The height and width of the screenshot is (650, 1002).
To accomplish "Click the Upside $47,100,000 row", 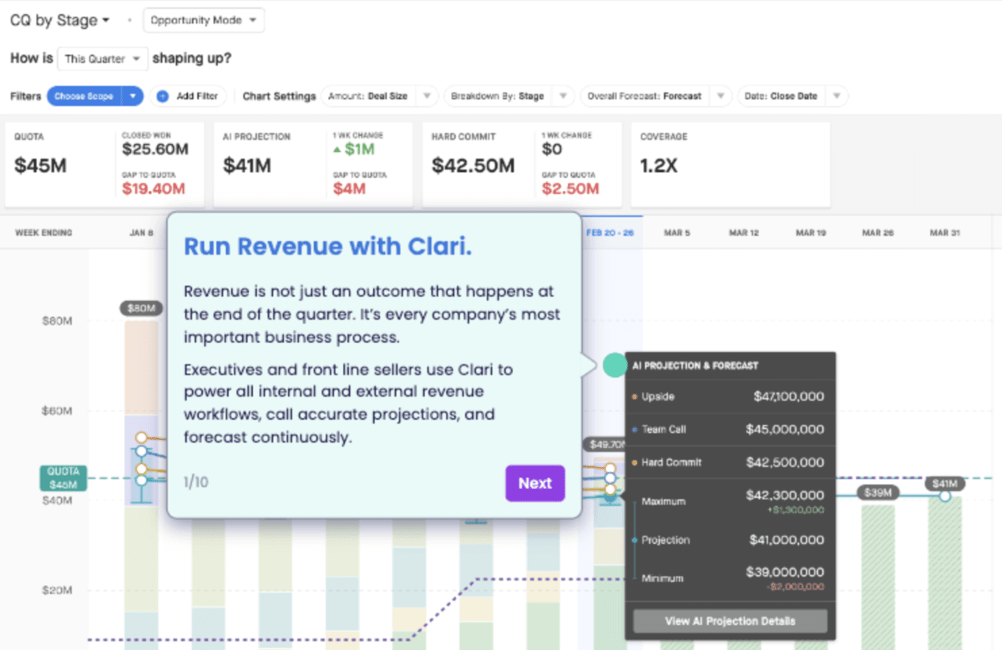I will tap(730, 396).
